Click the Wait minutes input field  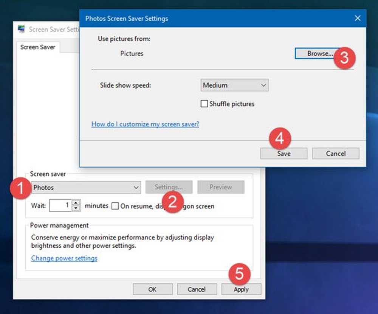click(x=60, y=206)
